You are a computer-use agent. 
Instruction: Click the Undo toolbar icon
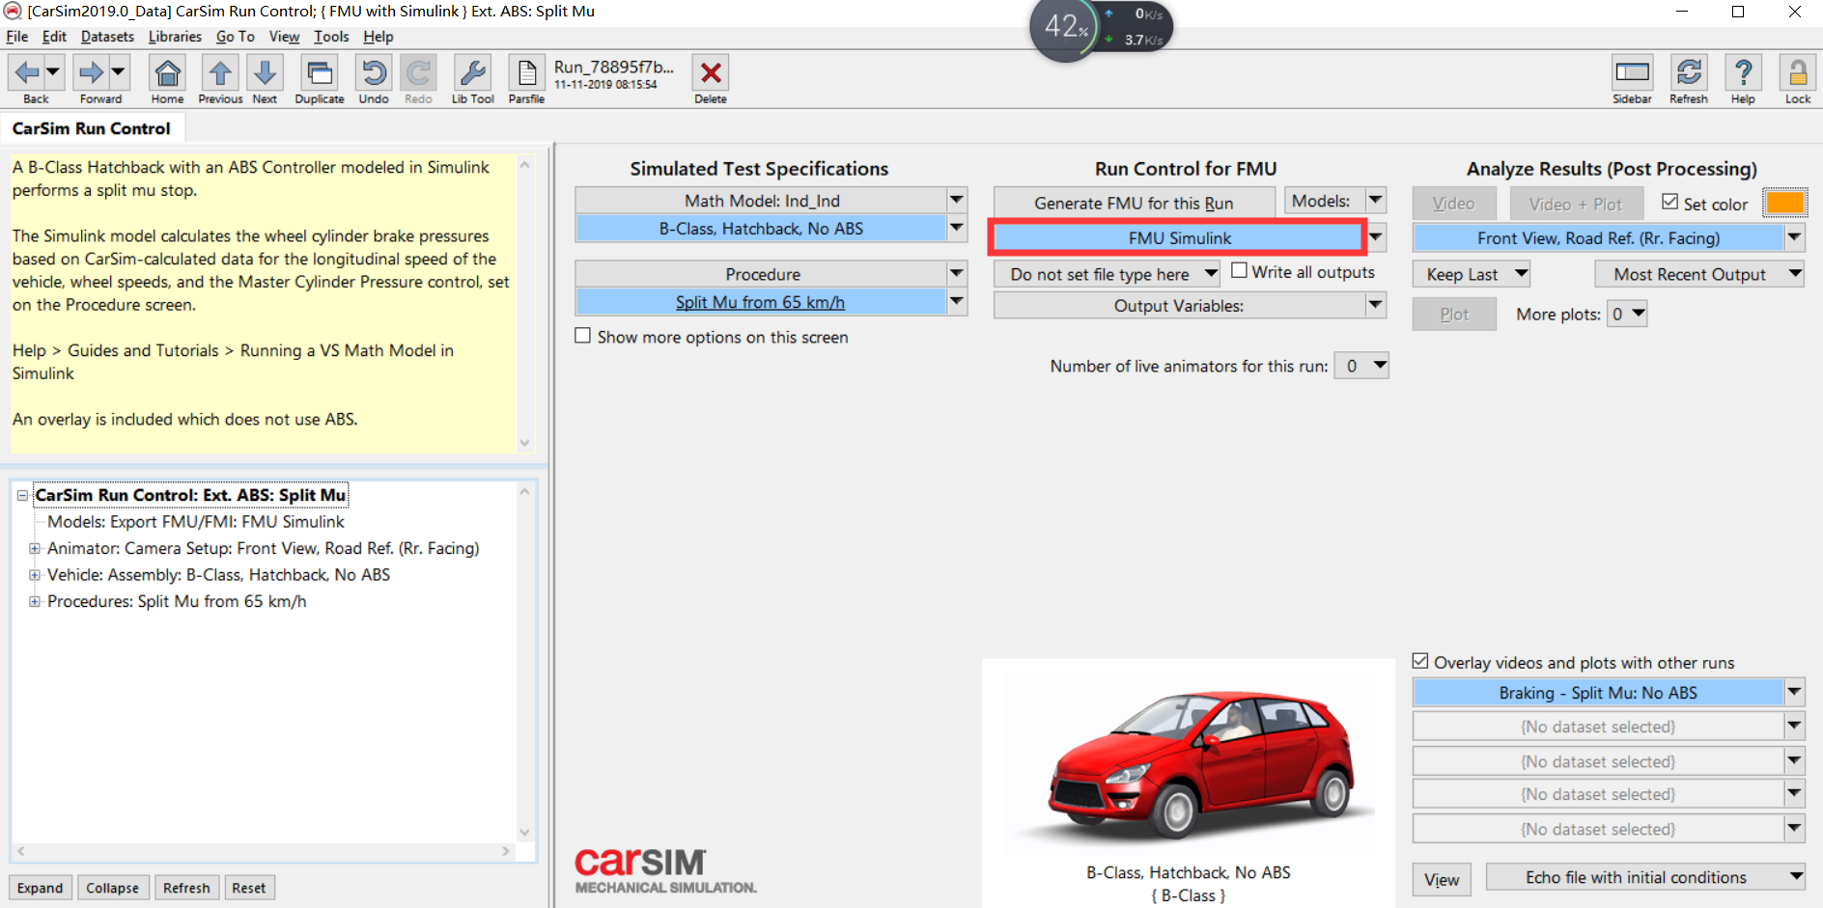[x=374, y=73]
